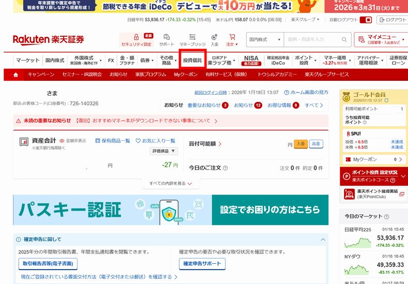The image size is (408, 284).
Task: Open その他商品 menu dropdown
Action: tap(168, 60)
